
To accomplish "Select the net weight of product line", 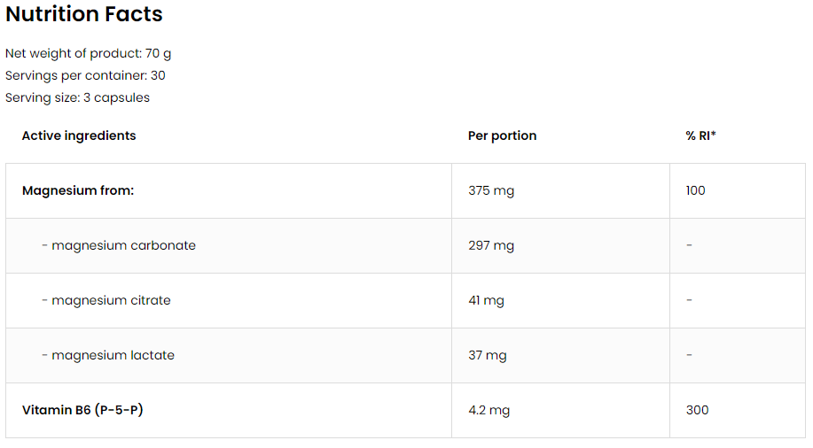I will [89, 53].
